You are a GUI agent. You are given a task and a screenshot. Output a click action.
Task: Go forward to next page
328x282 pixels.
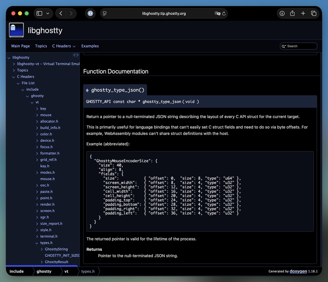[x=71, y=13]
